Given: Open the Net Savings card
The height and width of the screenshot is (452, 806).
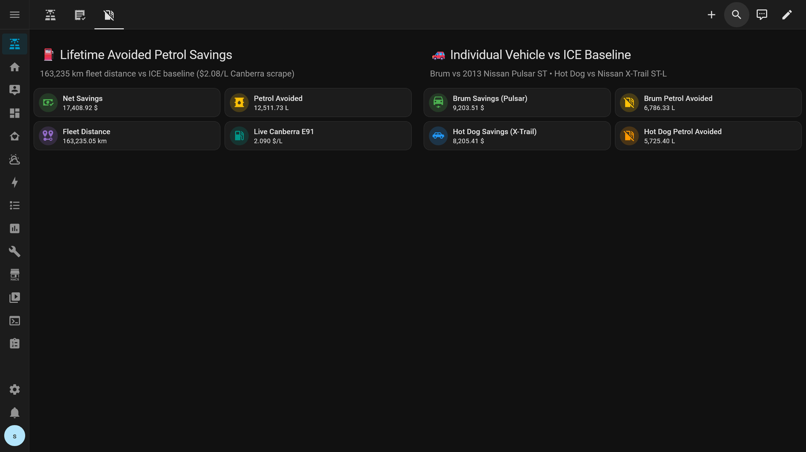Looking at the screenshot, I should pyautogui.click(x=127, y=103).
